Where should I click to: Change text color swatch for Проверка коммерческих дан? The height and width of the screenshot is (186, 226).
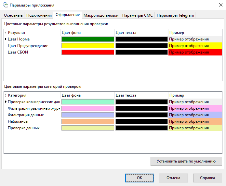(x=141, y=102)
